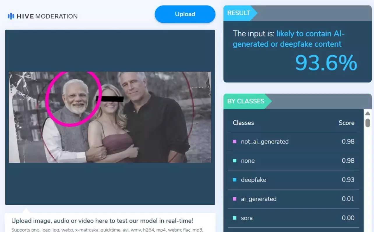Click the classes list scroll-up arrow
This screenshot has height=232, width=374.
pos(368,113)
